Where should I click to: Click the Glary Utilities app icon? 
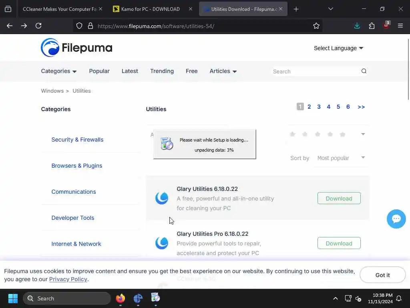click(x=162, y=198)
